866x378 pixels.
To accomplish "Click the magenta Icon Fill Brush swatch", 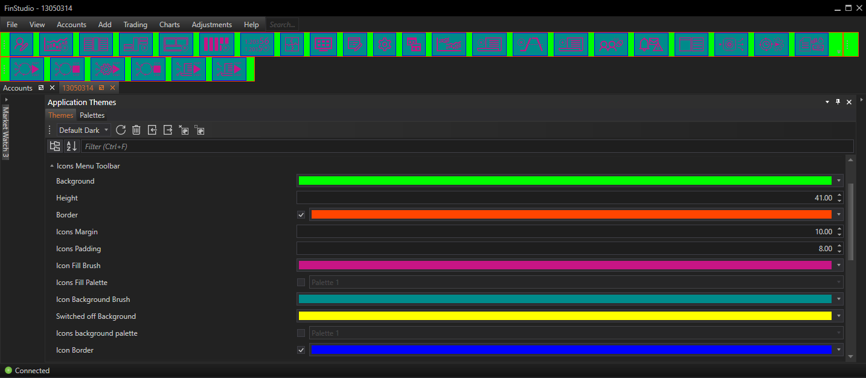I will pos(565,266).
